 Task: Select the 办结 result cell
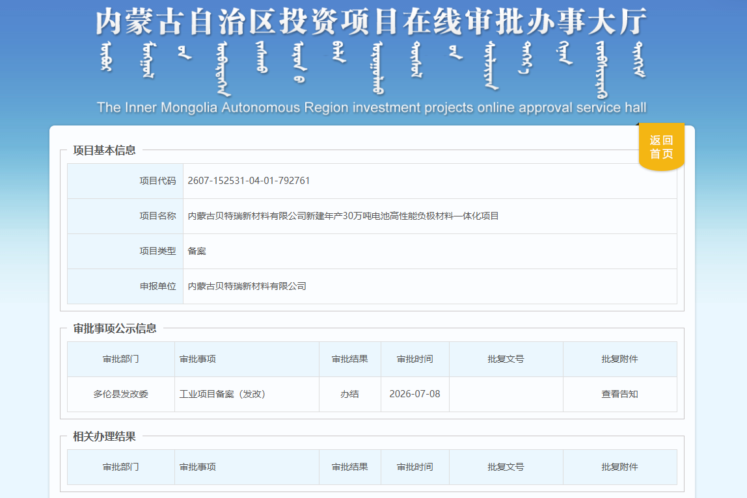coord(350,394)
